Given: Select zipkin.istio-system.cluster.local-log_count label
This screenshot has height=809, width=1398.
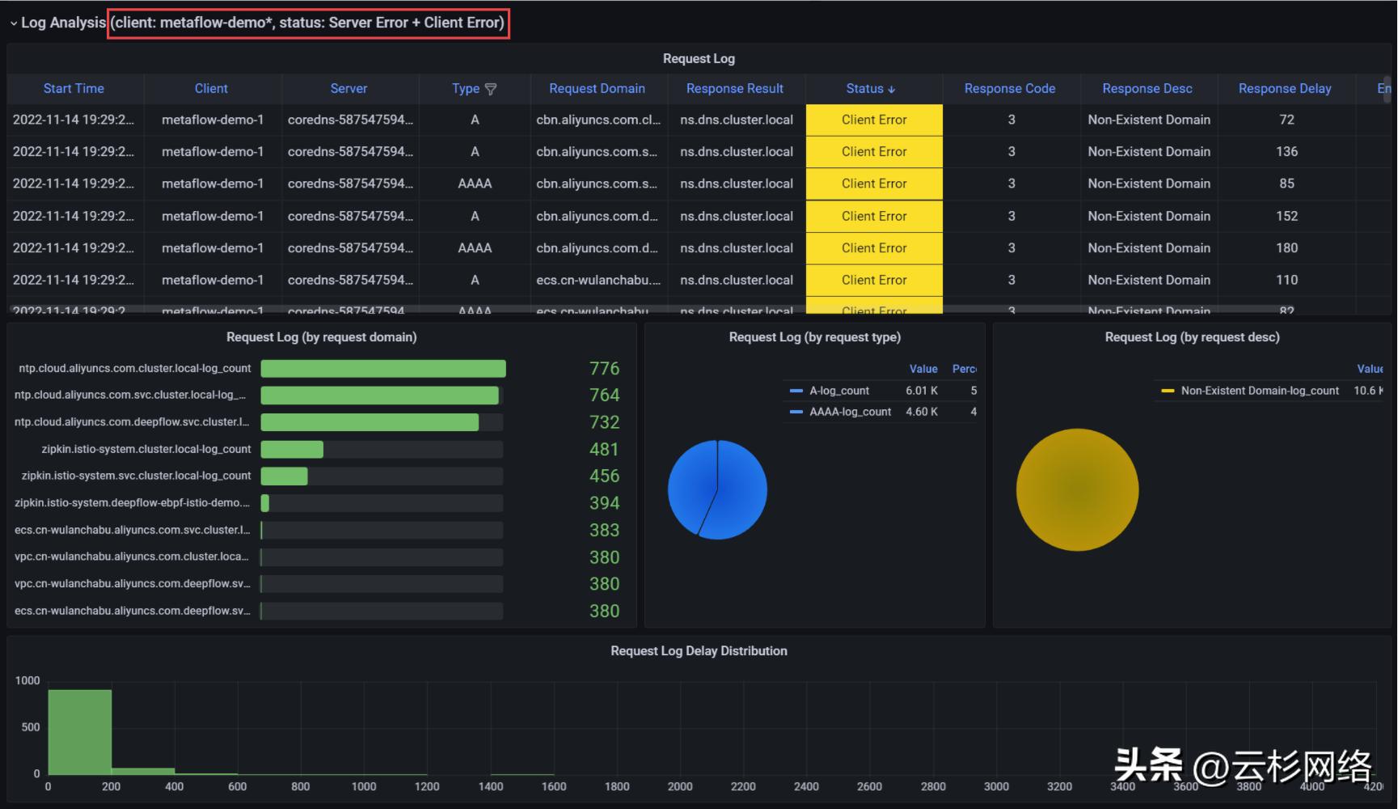Looking at the screenshot, I should point(146,449).
